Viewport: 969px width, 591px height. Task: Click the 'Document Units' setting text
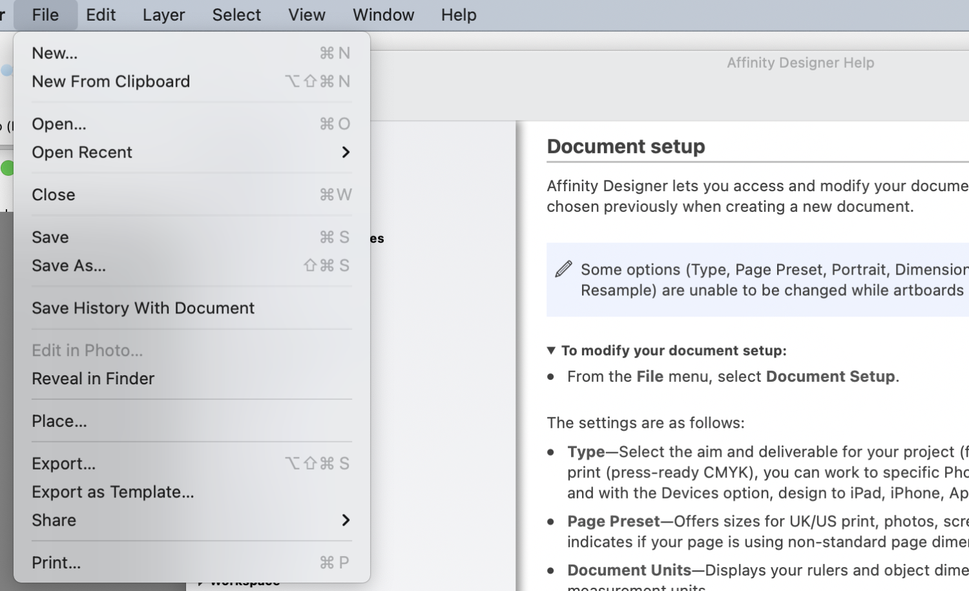pos(768,579)
